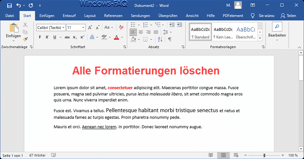Show or hide paragraph marks ¶
This screenshot has height=159, width=304.
[170, 39]
